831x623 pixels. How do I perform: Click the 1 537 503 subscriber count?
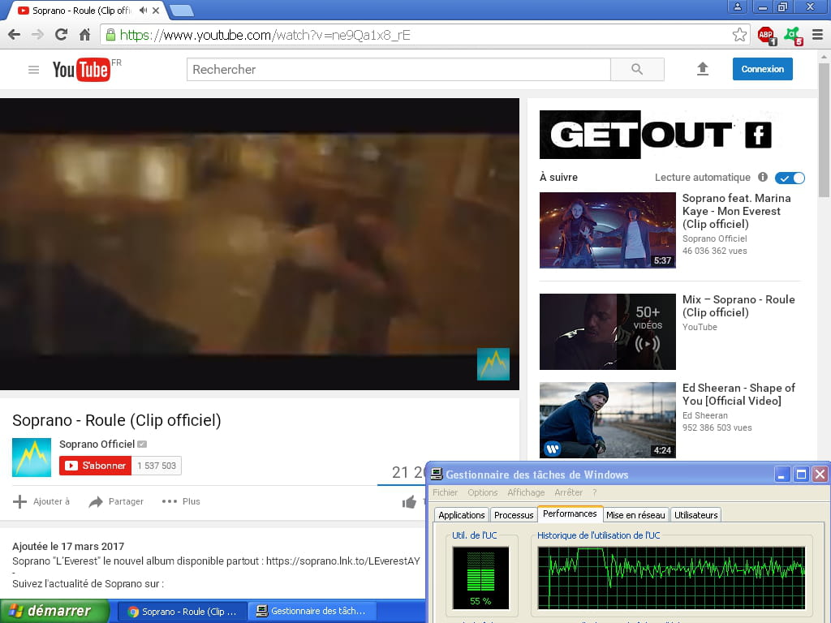point(157,466)
